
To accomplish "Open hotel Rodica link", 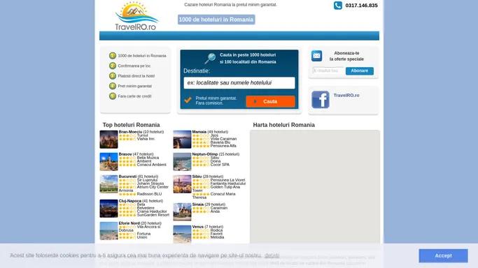I will [x=216, y=230].
